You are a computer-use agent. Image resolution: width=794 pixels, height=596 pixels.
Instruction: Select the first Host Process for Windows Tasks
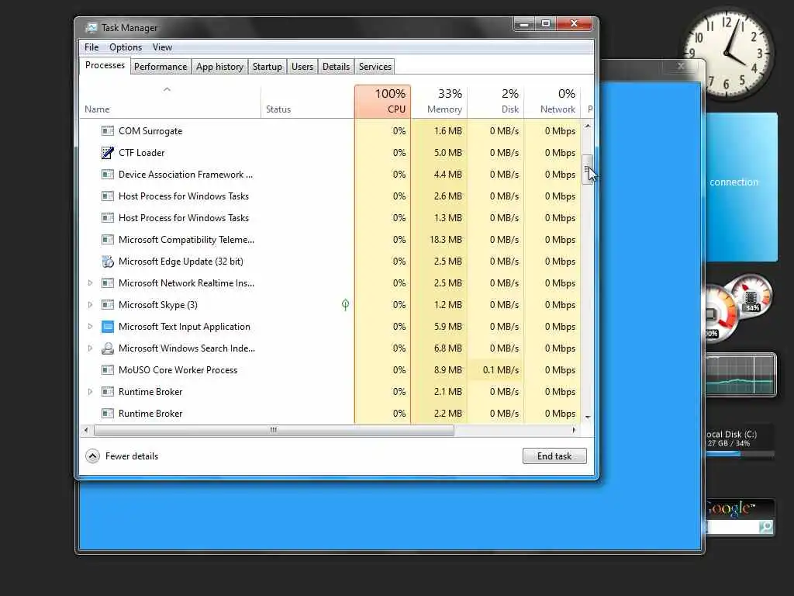pos(330,196)
